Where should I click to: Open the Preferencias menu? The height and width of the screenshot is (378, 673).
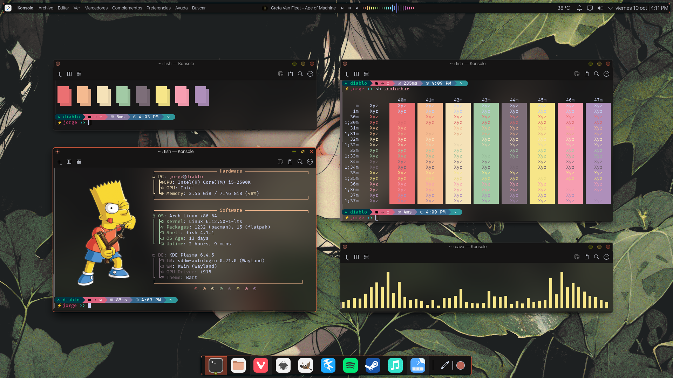coord(158,8)
